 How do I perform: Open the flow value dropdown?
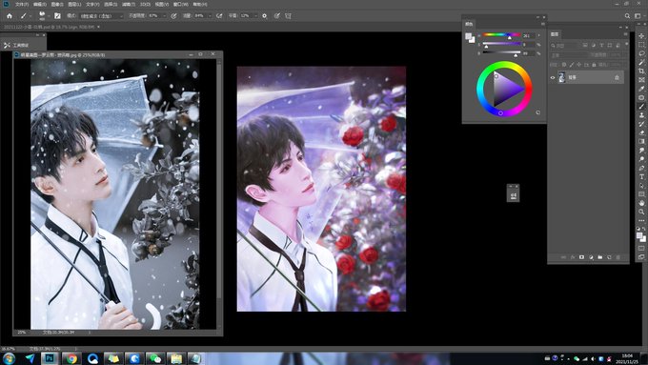(x=210, y=15)
